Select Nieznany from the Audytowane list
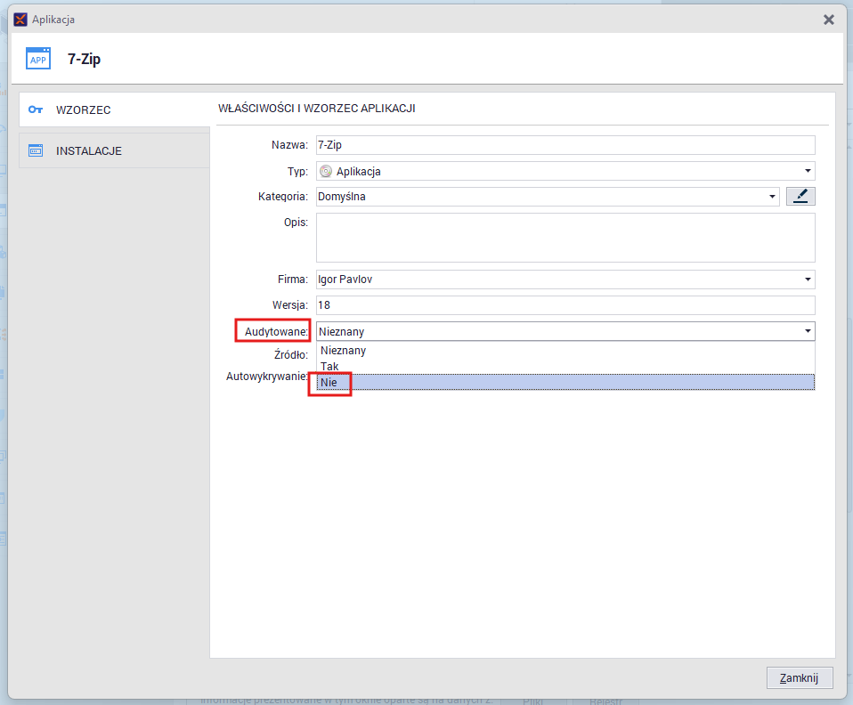853x705 pixels. 343,351
